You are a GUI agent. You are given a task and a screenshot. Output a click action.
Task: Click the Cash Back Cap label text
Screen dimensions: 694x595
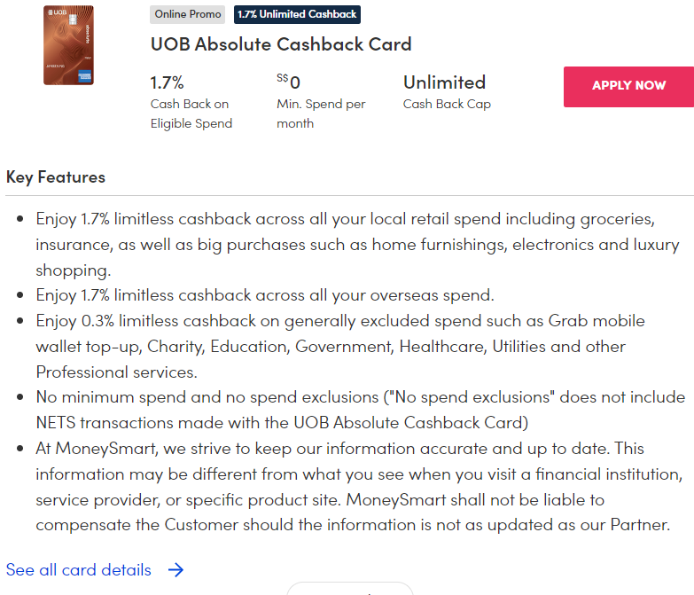click(447, 104)
